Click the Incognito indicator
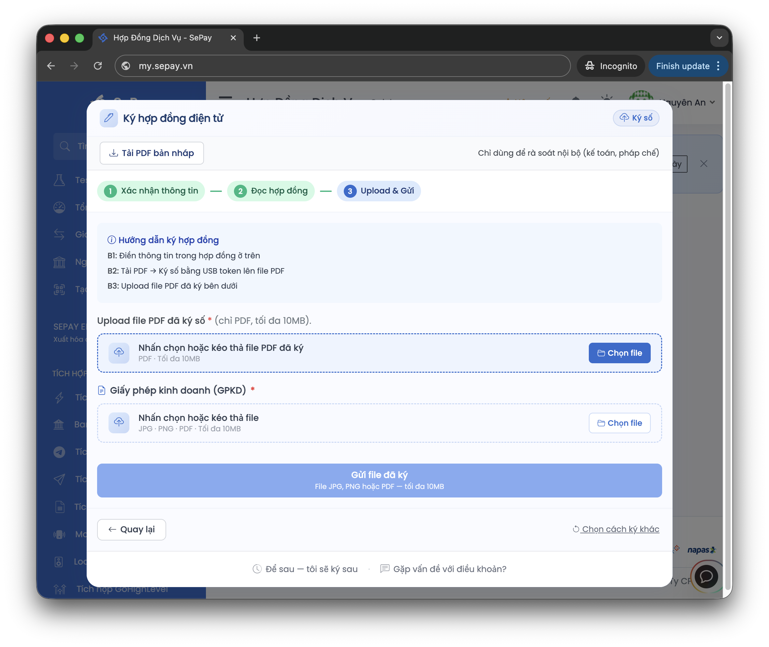The height and width of the screenshot is (647, 769). pos(611,66)
